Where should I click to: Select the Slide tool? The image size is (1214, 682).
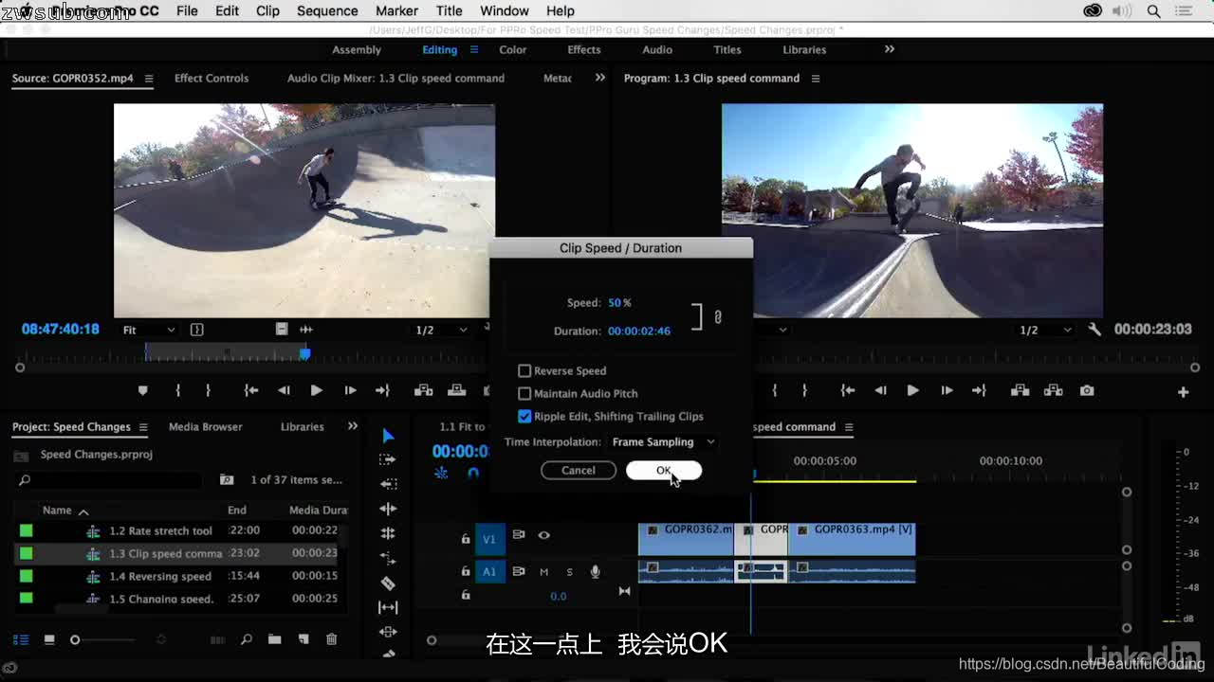point(388,632)
